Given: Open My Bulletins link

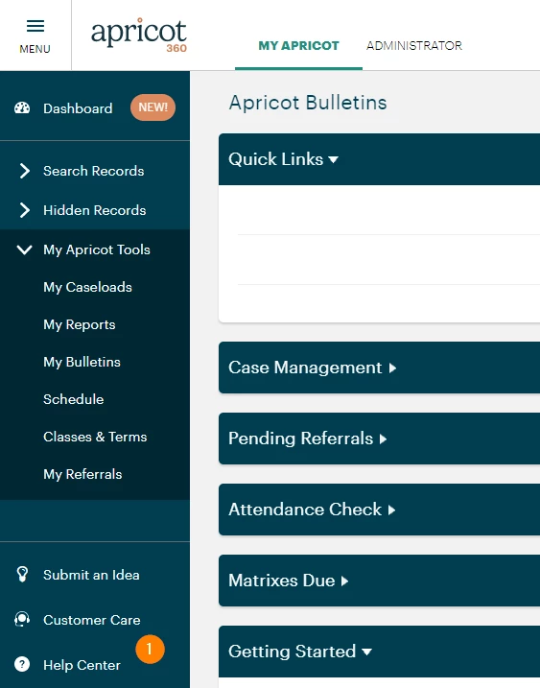Looking at the screenshot, I should point(82,362).
